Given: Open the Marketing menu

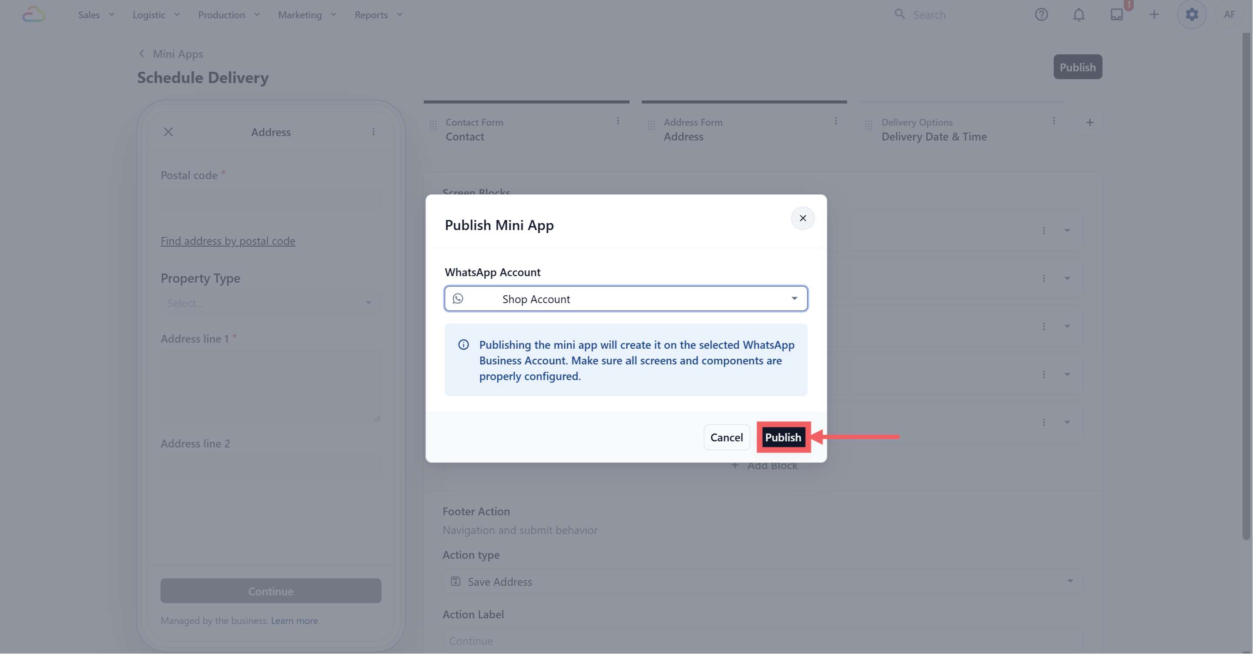Looking at the screenshot, I should [x=307, y=15].
